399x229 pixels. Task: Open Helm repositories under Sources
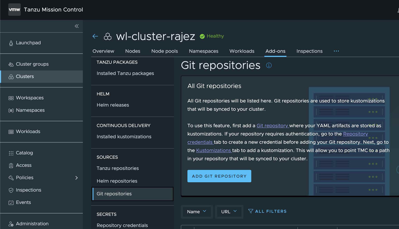117,181
